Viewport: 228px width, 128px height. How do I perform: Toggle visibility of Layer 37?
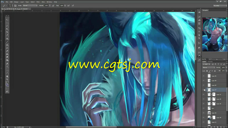[x=203, y=90]
